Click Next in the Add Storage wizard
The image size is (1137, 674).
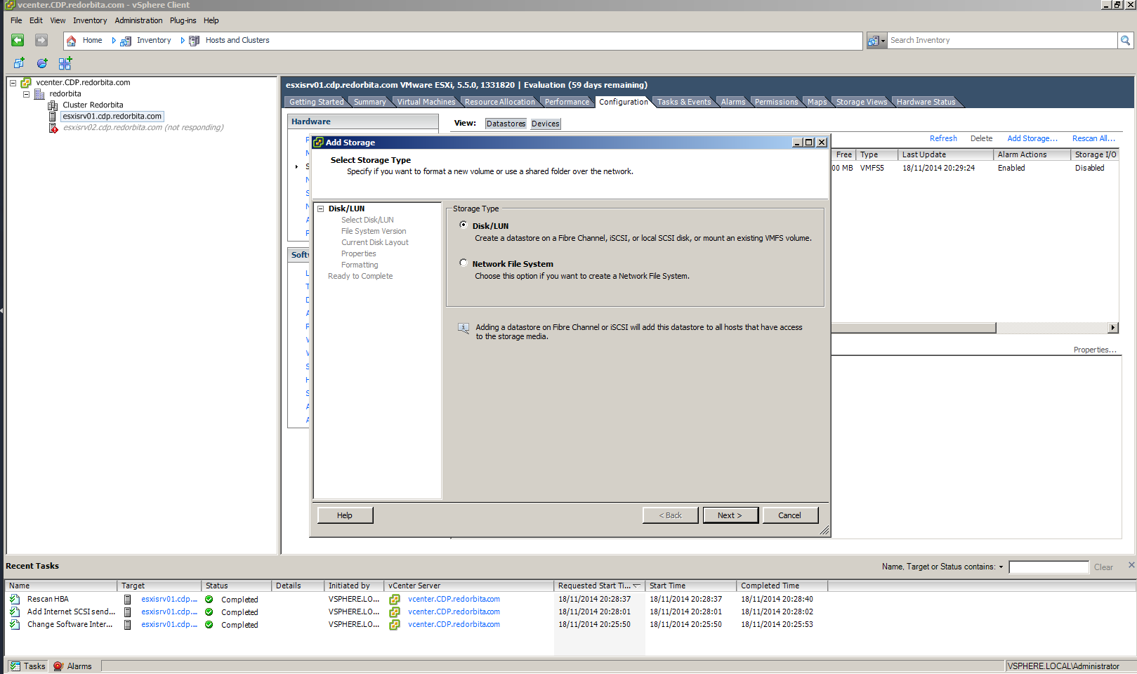pos(730,515)
